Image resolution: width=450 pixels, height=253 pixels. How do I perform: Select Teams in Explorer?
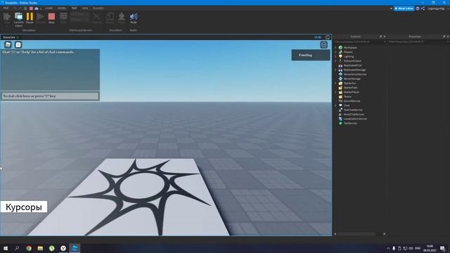pyautogui.click(x=347, y=97)
